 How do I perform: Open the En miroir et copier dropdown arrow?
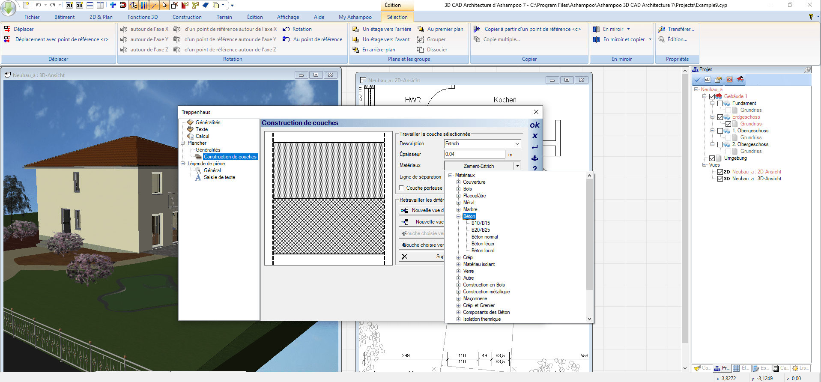[x=650, y=39]
